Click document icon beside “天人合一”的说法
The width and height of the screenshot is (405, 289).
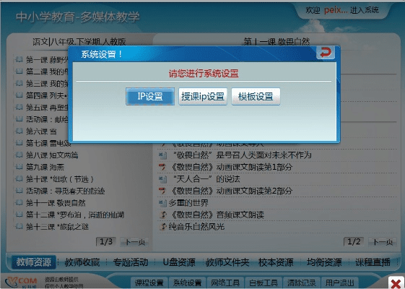pyautogui.click(x=162, y=179)
